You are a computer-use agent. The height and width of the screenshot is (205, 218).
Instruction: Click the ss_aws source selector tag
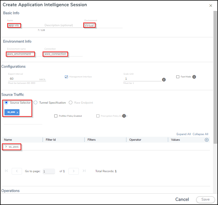(x=12, y=112)
